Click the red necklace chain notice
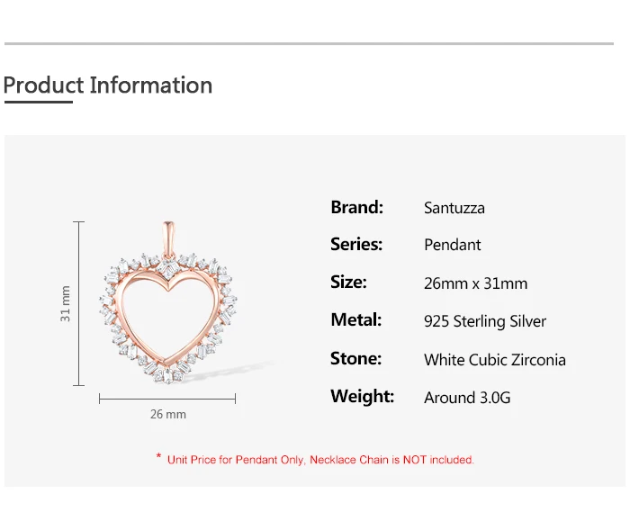The height and width of the screenshot is (530, 630). 320,460
